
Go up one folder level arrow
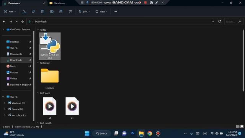tap(23, 21)
